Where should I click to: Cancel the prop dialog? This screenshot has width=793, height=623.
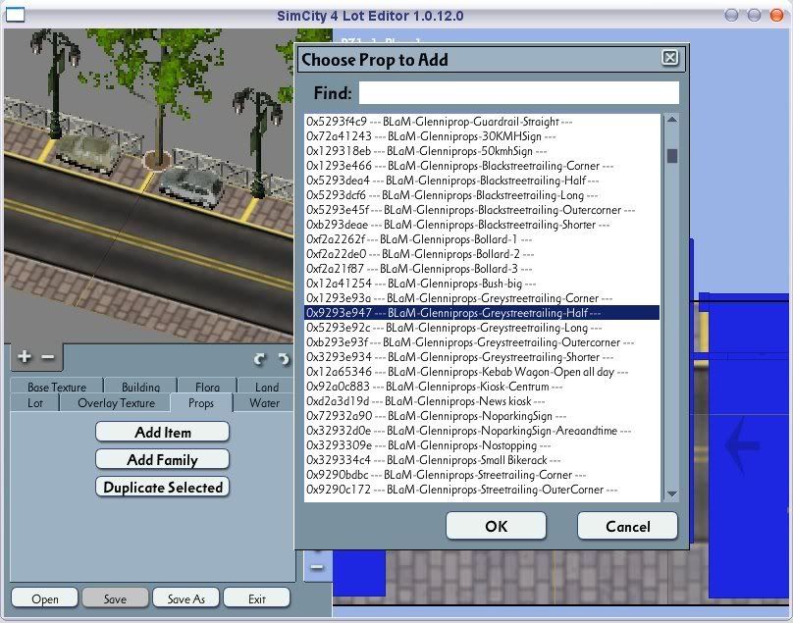[x=627, y=526]
